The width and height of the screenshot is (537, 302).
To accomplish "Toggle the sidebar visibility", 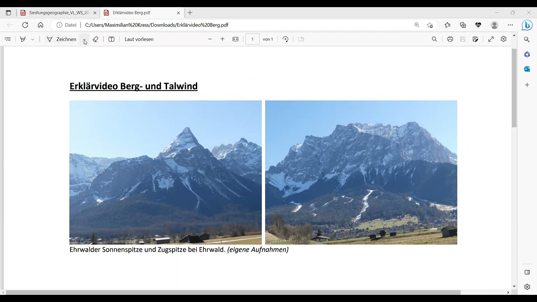I will pyautogui.click(x=527, y=272).
